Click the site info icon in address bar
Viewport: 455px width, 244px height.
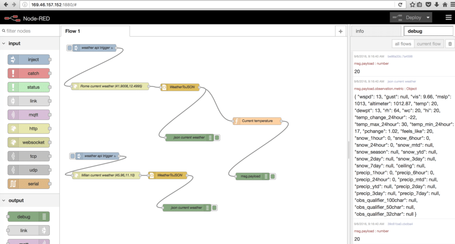click(25, 4)
